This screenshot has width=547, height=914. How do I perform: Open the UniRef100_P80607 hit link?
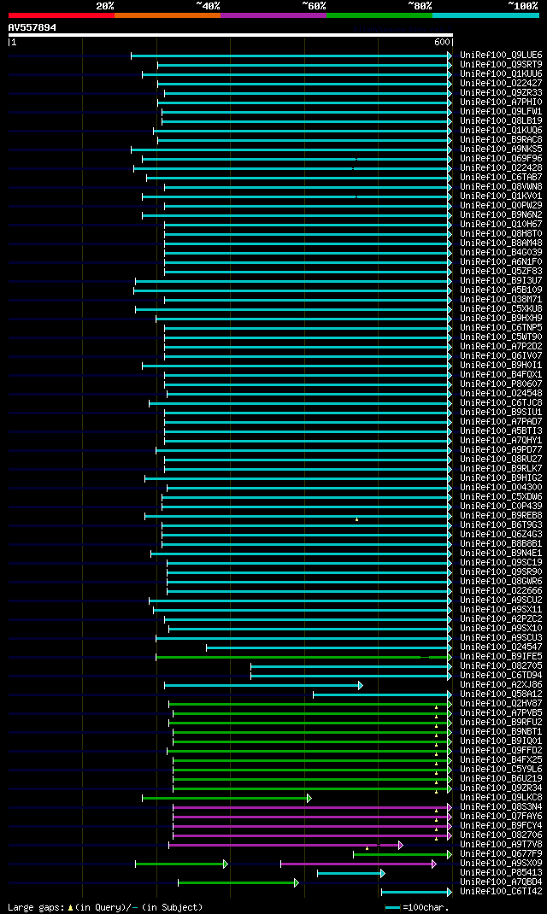pos(501,384)
